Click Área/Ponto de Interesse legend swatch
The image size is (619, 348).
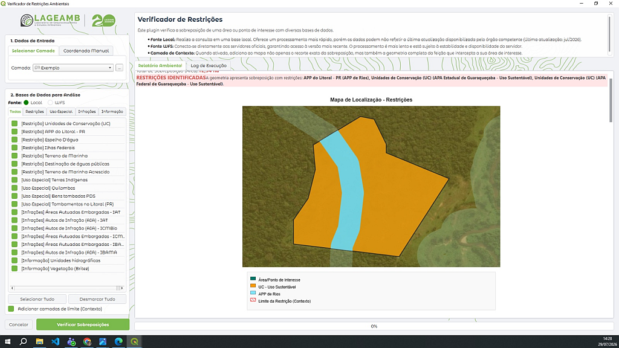click(253, 279)
